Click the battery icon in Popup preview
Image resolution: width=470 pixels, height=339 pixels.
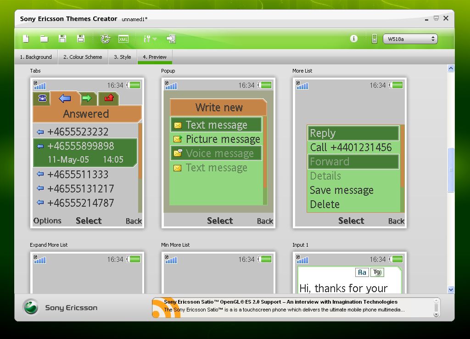265,85
